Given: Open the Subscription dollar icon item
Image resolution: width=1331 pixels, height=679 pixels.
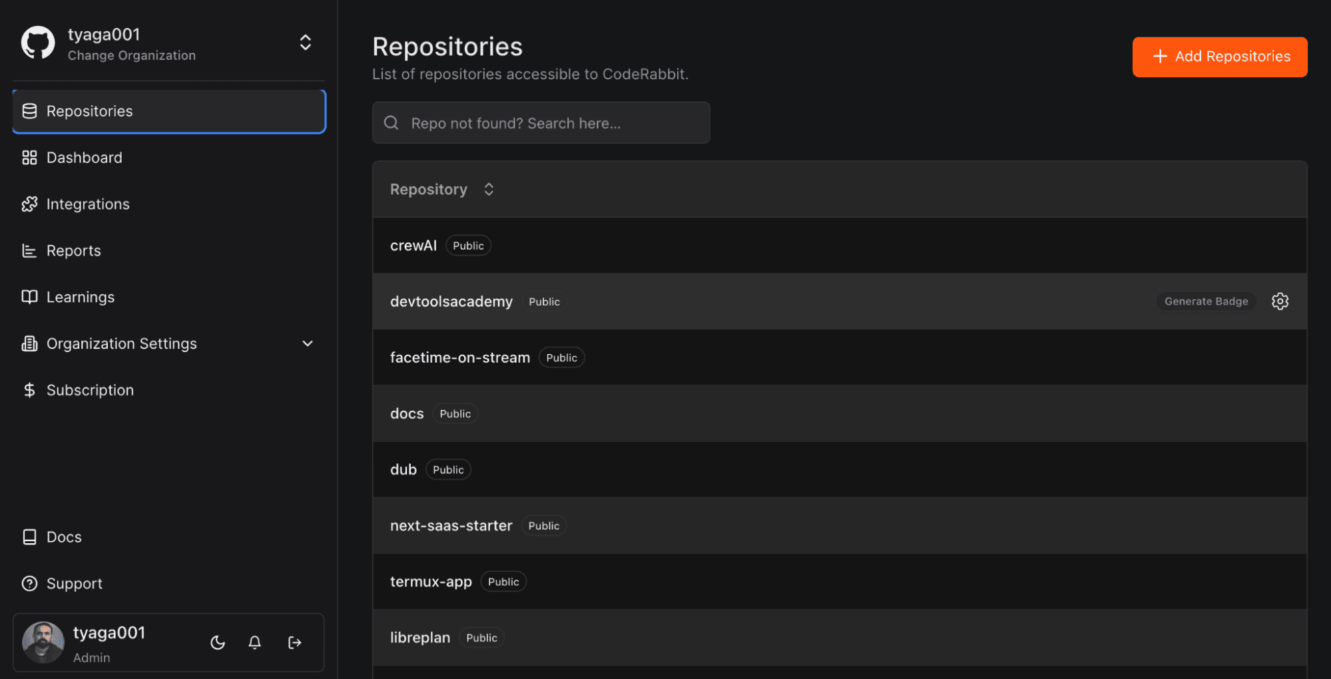Looking at the screenshot, I should (x=29, y=390).
